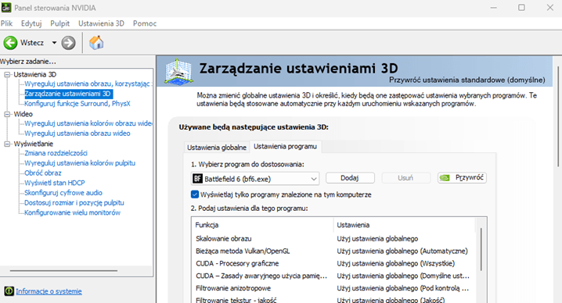Click the Wstecz label button
Image resolution: width=562 pixels, height=303 pixels.
32,43
